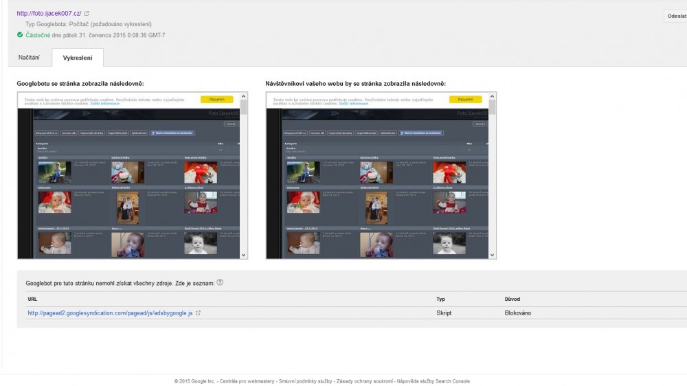
Task: Click the visitor rendering preview scrollbar track
Action: pos(493,192)
